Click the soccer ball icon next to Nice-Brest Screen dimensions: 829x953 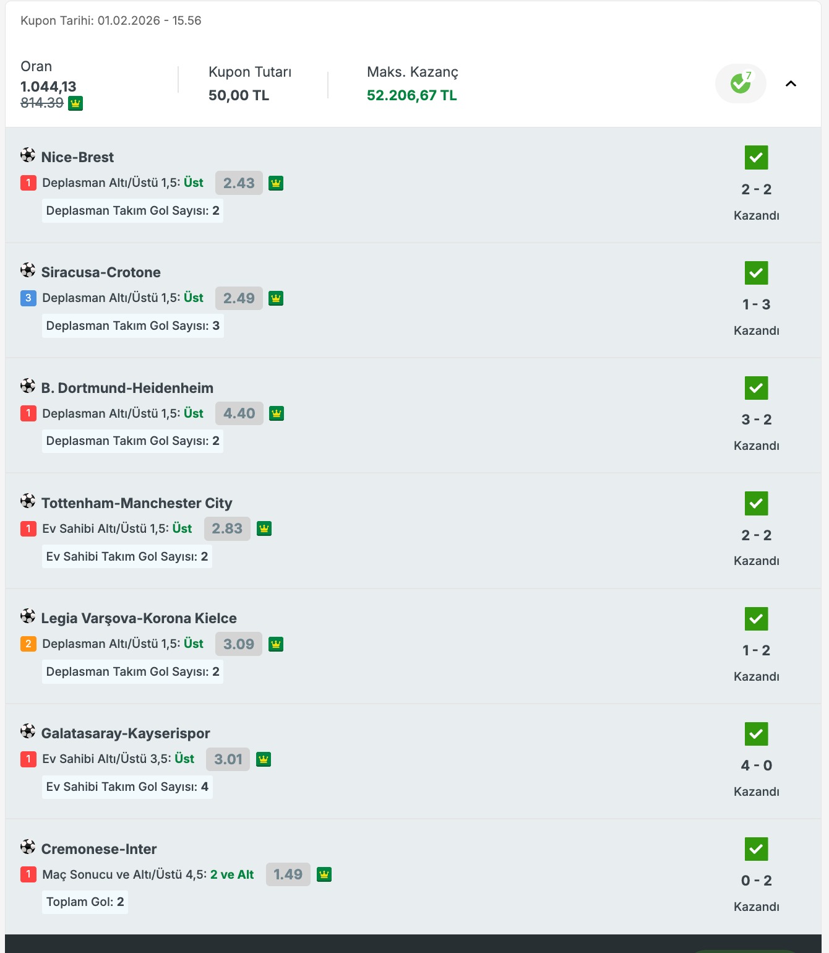point(28,155)
